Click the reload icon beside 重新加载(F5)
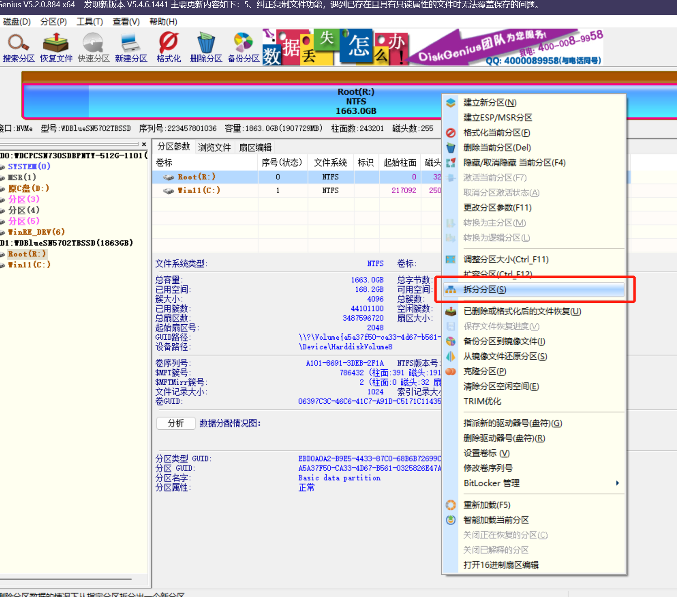677x597 pixels. [451, 505]
